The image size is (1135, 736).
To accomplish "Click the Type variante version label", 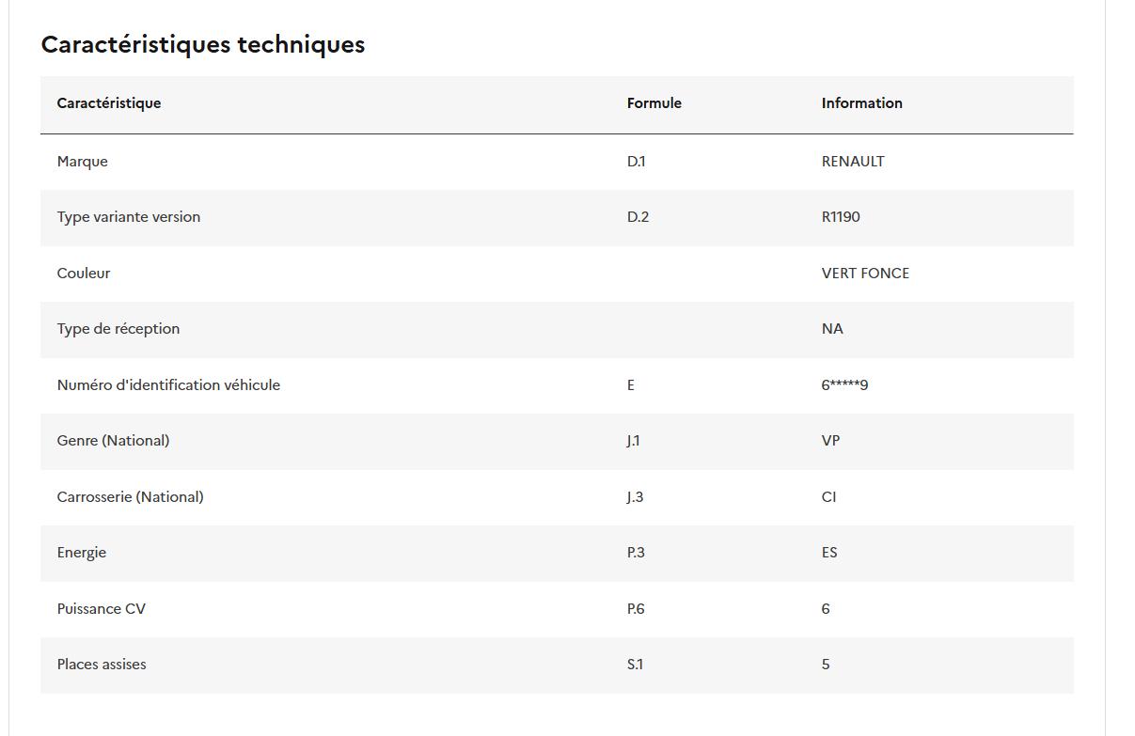I will [129, 217].
